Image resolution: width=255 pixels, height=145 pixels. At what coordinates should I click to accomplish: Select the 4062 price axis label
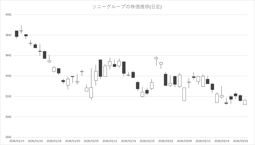[8, 15]
